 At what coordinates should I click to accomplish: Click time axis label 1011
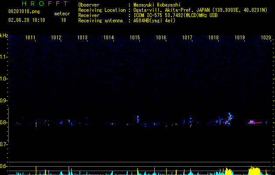pos(30,37)
